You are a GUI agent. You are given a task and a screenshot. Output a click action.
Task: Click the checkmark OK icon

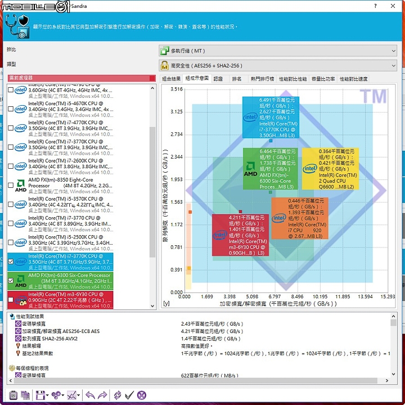[129, 395]
